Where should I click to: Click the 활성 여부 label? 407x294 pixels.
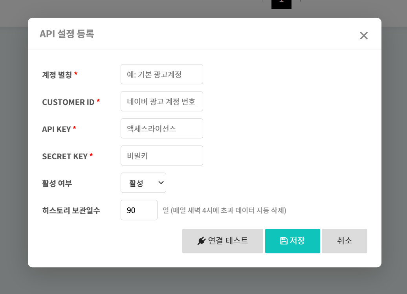coord(57,183)
